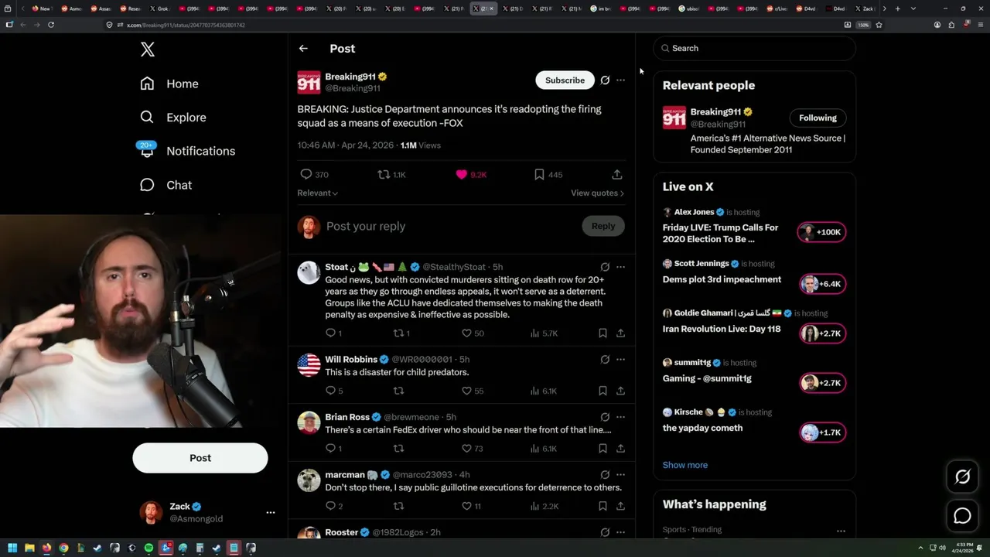Bookmark the Brian Ross reply
This screenshot has height=557, width=990.
click(603, 449)
